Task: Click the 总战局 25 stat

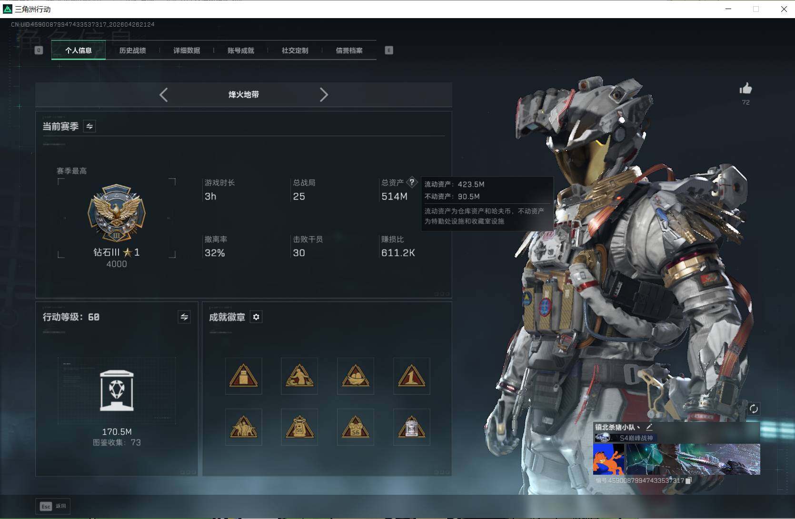Action: pyautogui.click(x=304, y=190)
